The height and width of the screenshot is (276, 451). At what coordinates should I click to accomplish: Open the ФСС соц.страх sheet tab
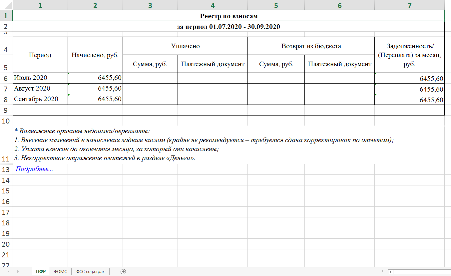(90, 272)
